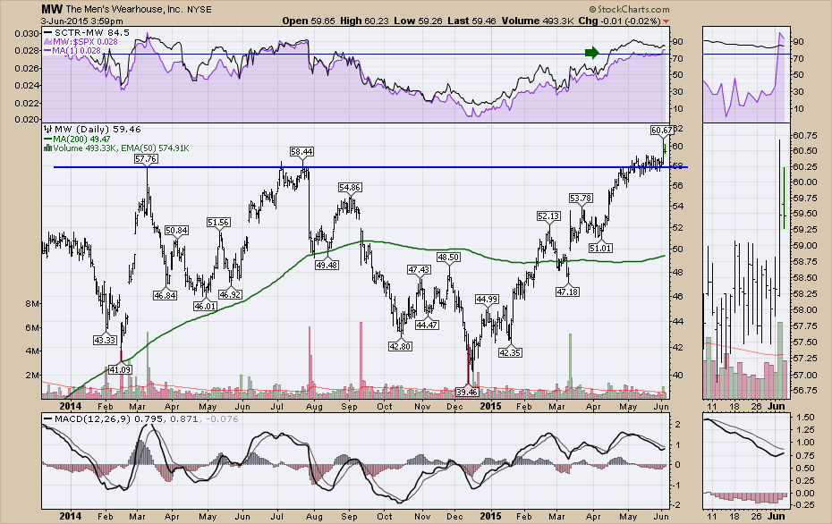
Task: Click the Volume 493.3K header value
Action: coord(538,21)
